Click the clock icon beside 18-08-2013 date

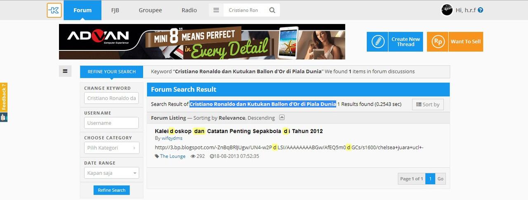212,156
